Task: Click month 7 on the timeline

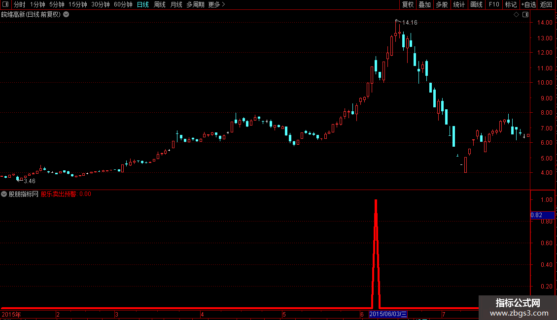Action: click(444, 315)
